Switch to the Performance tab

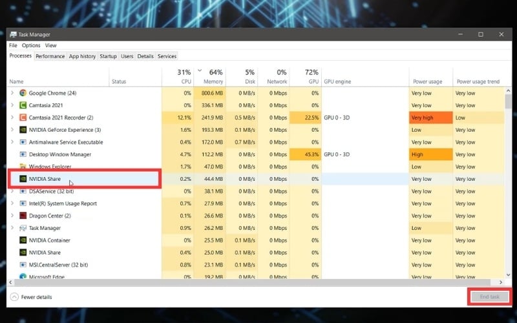tap(50, 56)
